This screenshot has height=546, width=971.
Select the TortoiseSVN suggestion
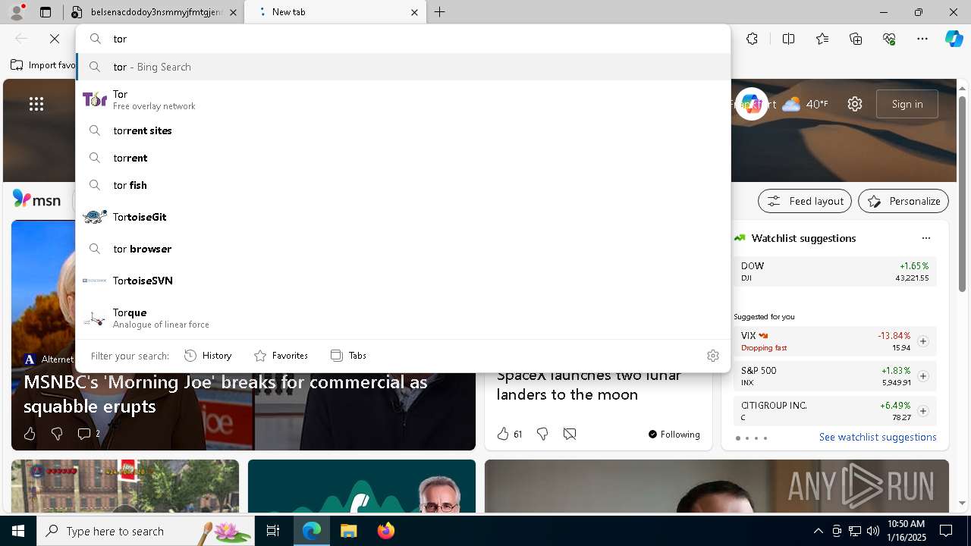coord(403,281)
